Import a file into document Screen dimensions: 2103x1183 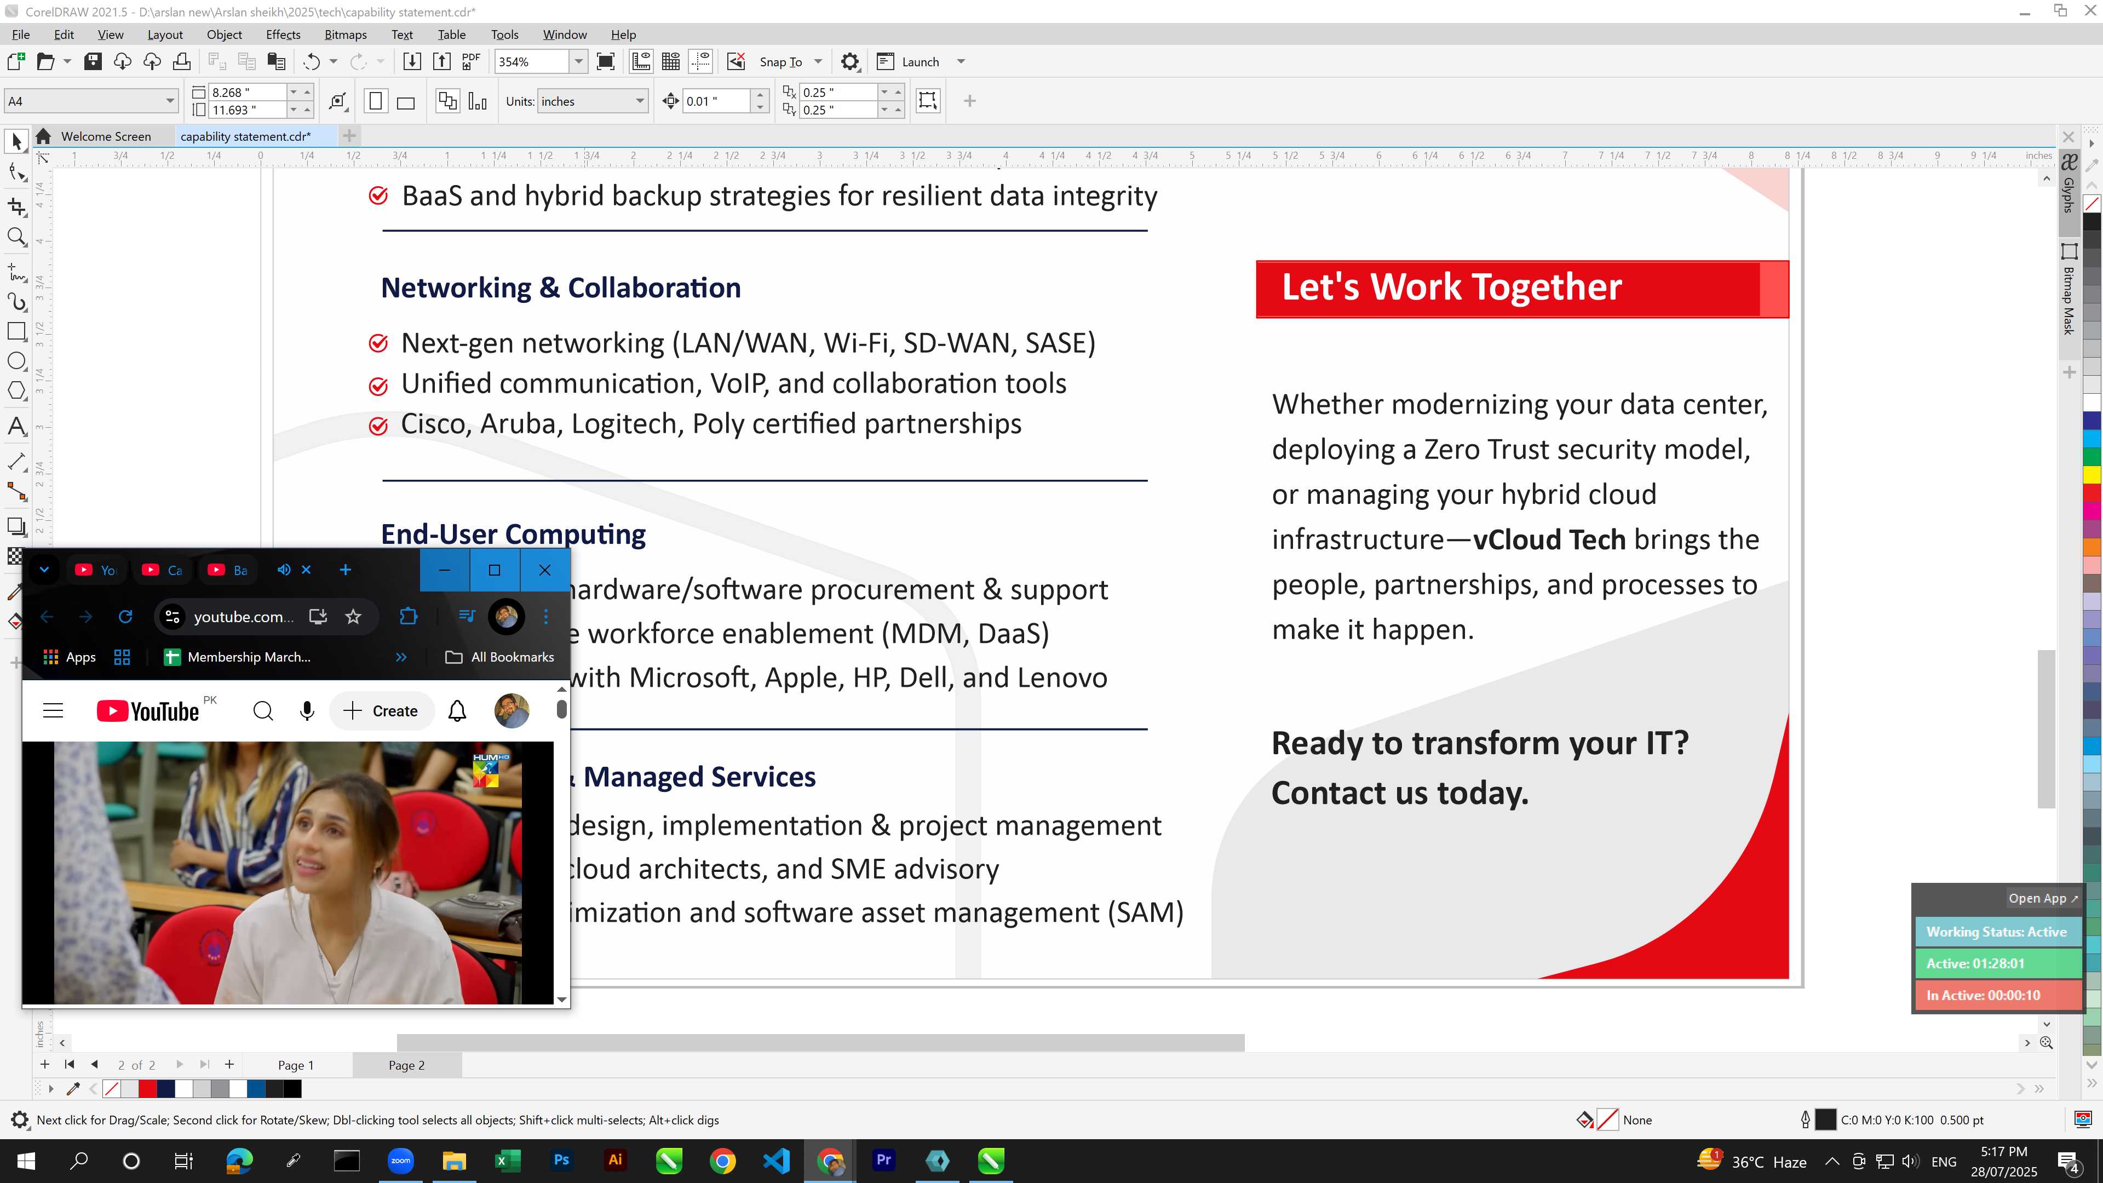[412, 62]
